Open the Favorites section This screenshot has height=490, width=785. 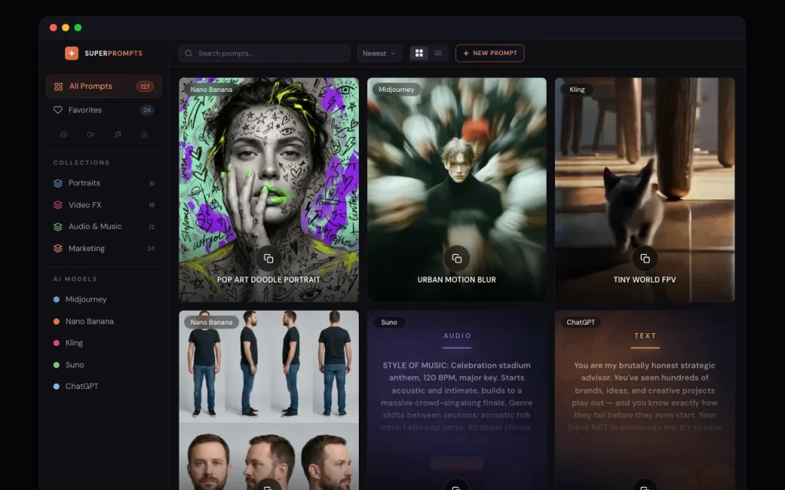pos(103,110)
